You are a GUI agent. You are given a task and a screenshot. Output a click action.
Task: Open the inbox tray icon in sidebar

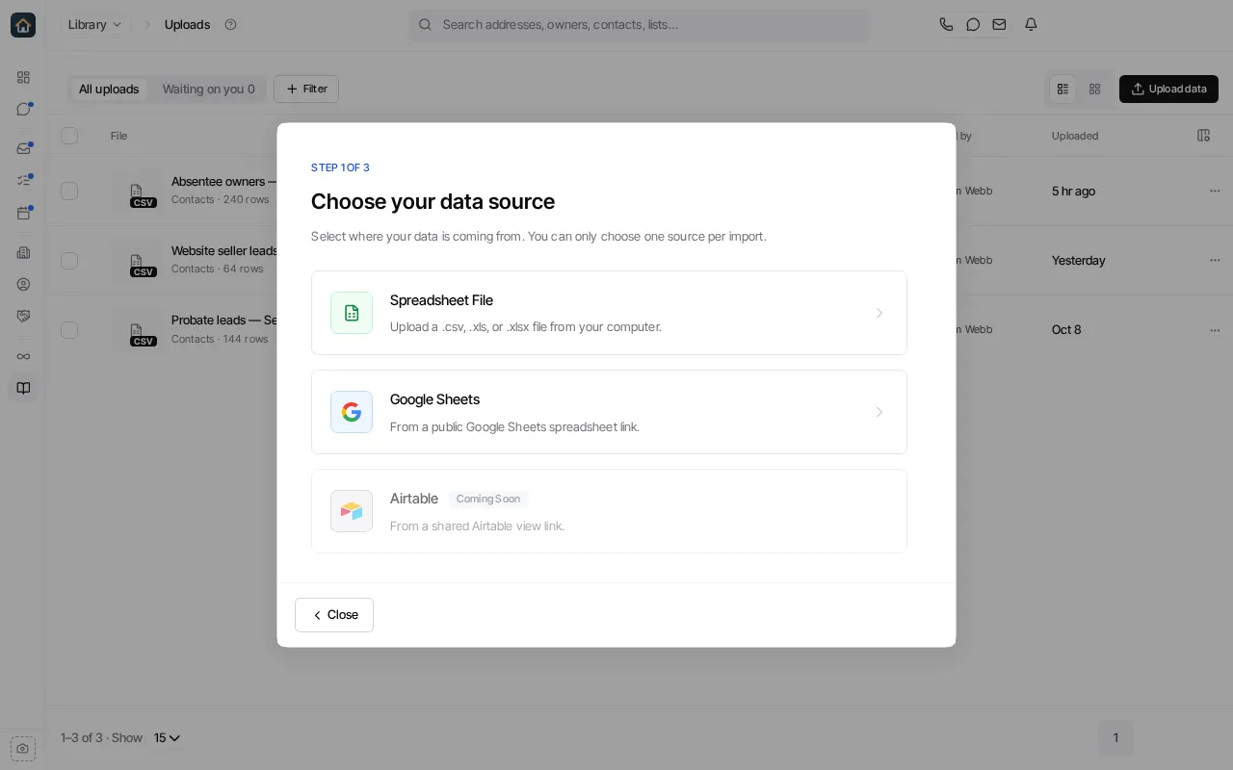(23, 148)
